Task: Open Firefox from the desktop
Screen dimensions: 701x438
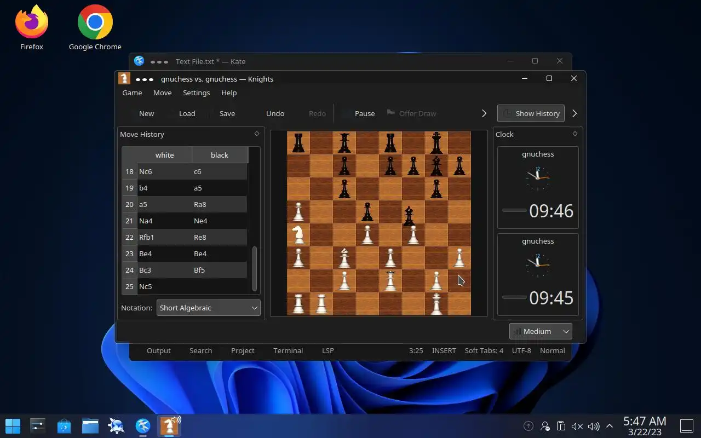Action: tap(31, 27)
